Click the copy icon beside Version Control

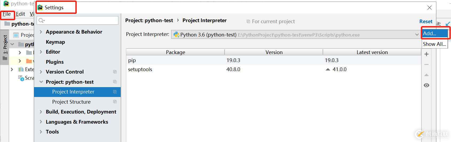115,72
